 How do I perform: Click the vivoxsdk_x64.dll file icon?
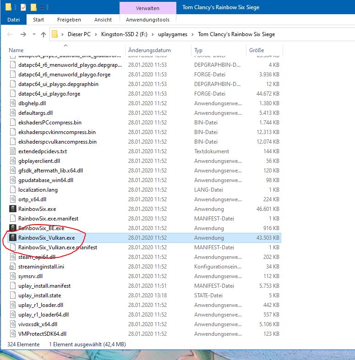[13, 324]
